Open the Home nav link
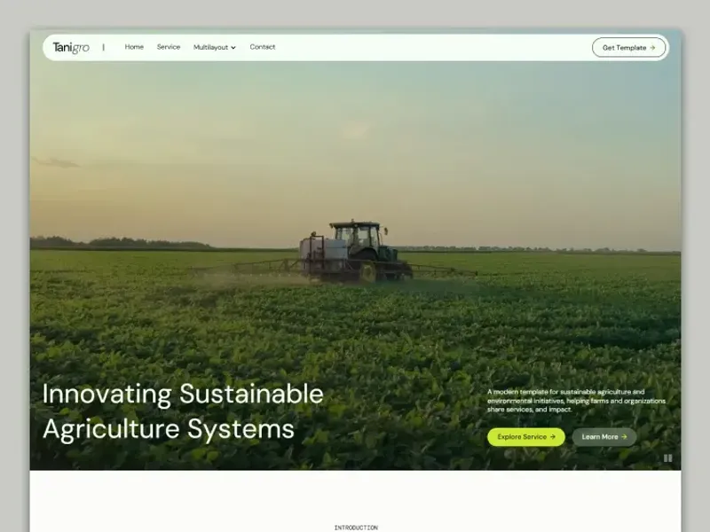The image size is (710, 532). pyautogui.click(x=134, y=47)
